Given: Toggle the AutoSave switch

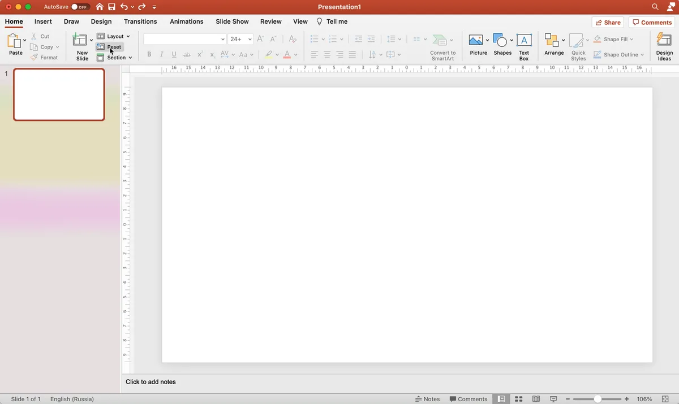Looking at the screenshot, I should (80, 7).
